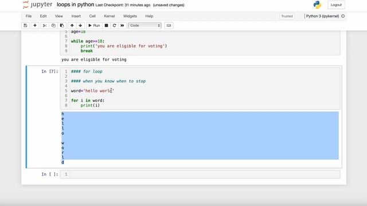Paste cells below icon

pos(62,25)
